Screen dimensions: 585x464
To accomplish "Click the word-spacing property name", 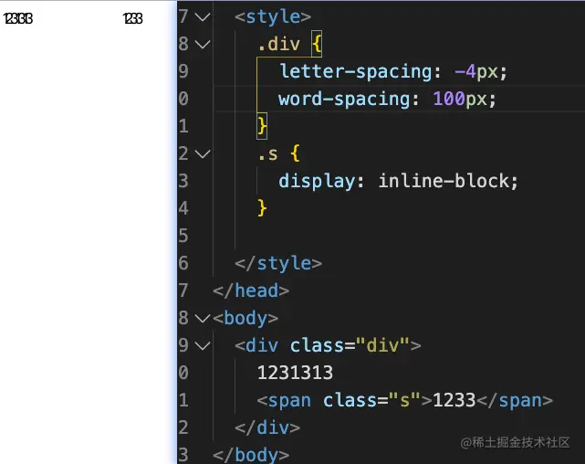I will 344,99.
